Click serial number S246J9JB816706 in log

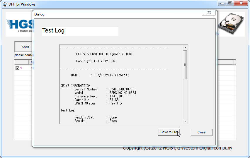pyautogui.click(x=122, y=89)
